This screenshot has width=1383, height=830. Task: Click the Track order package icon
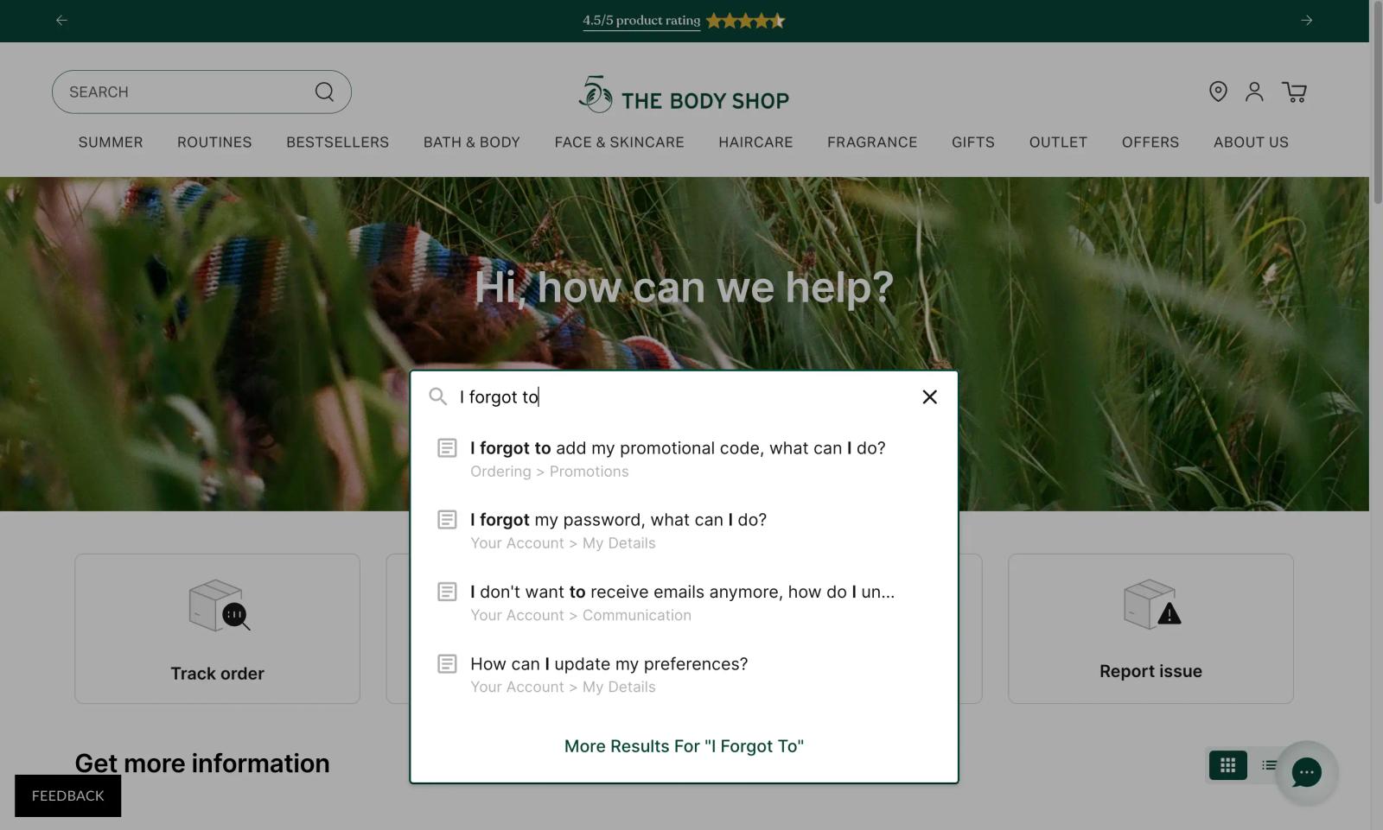coord(220,605)
